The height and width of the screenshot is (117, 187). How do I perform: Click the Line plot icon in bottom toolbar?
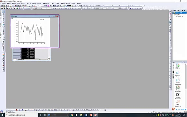[x=7, y=110]
